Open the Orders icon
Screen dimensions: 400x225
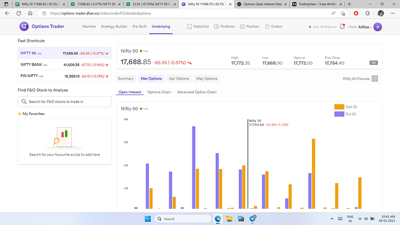tap(267, 27)
